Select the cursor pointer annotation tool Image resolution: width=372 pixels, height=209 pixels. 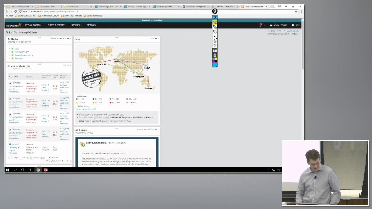[215, 22]
